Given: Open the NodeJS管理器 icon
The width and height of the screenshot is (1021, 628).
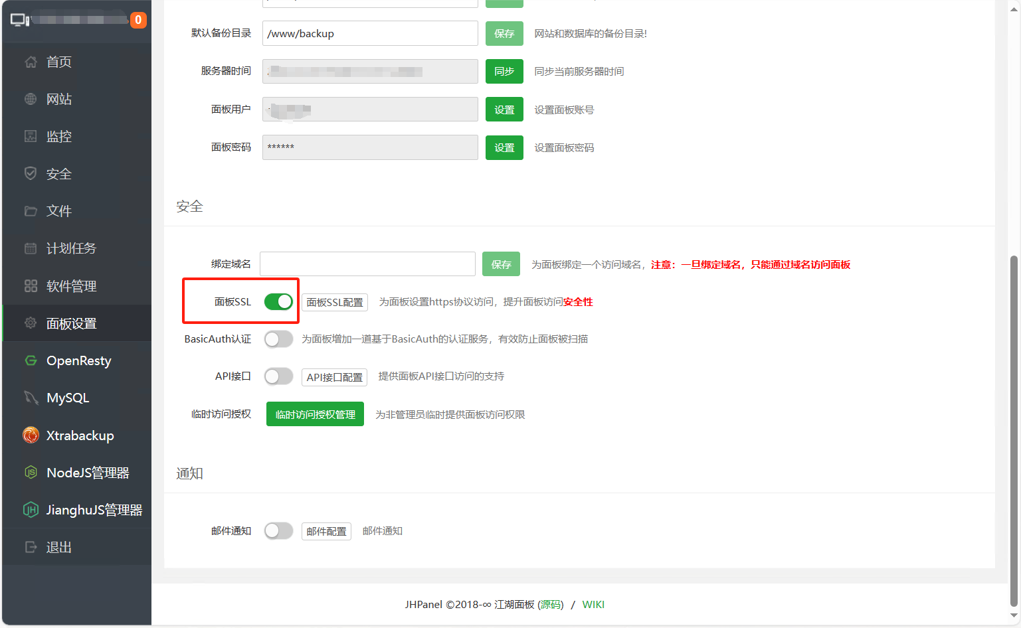Looking at the screenshot, I should 31,472.
